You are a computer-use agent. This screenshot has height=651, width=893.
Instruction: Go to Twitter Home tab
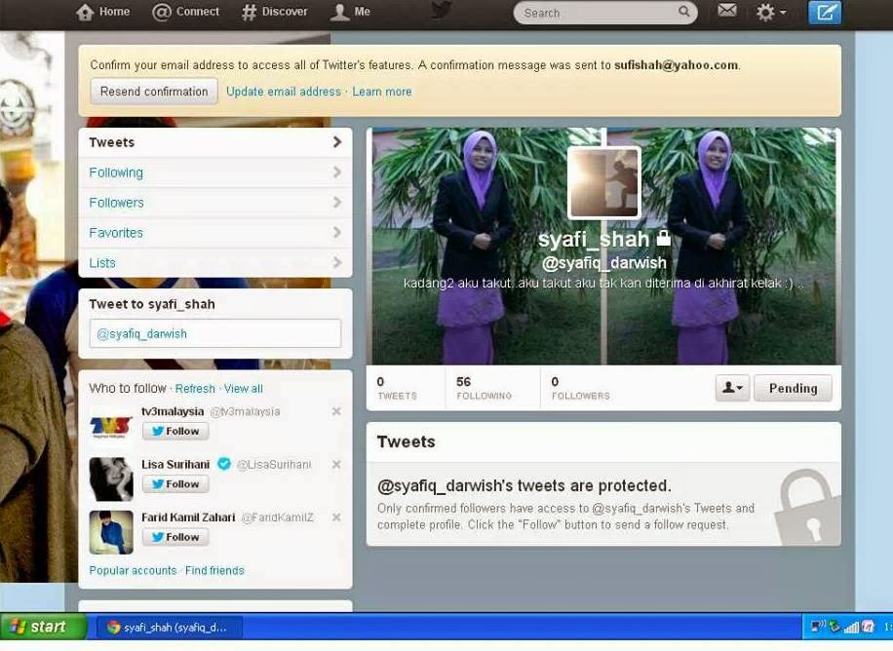coord(103,12)
